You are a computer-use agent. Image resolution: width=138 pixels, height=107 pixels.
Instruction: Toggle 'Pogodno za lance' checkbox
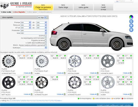click(46, 40)
